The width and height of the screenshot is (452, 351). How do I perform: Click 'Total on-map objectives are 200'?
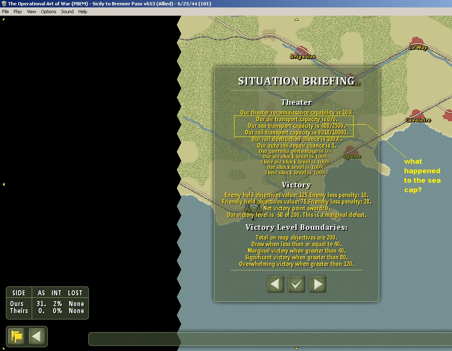click(296, 238)
